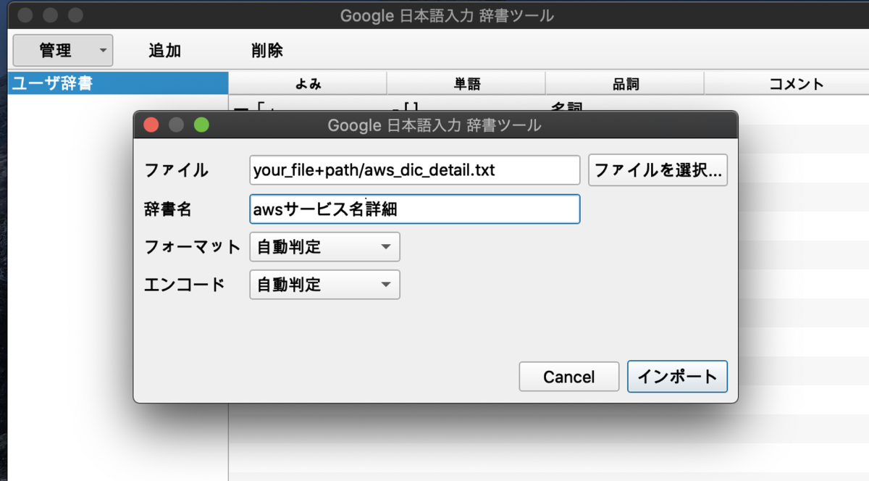The image size is (869, 481).
Task: Click the コメント column header
Action: coord(786,83)
